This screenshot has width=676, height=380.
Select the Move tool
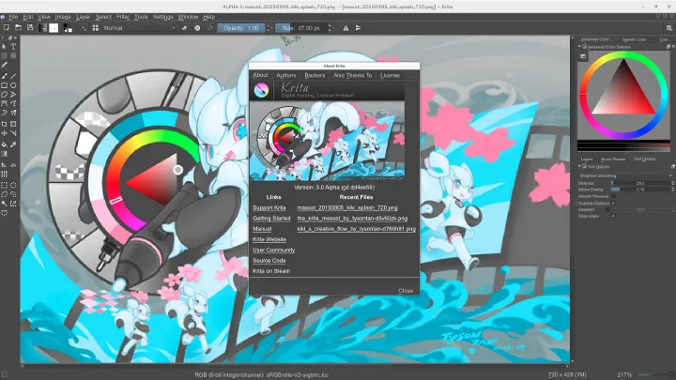(x=5, y=133)
